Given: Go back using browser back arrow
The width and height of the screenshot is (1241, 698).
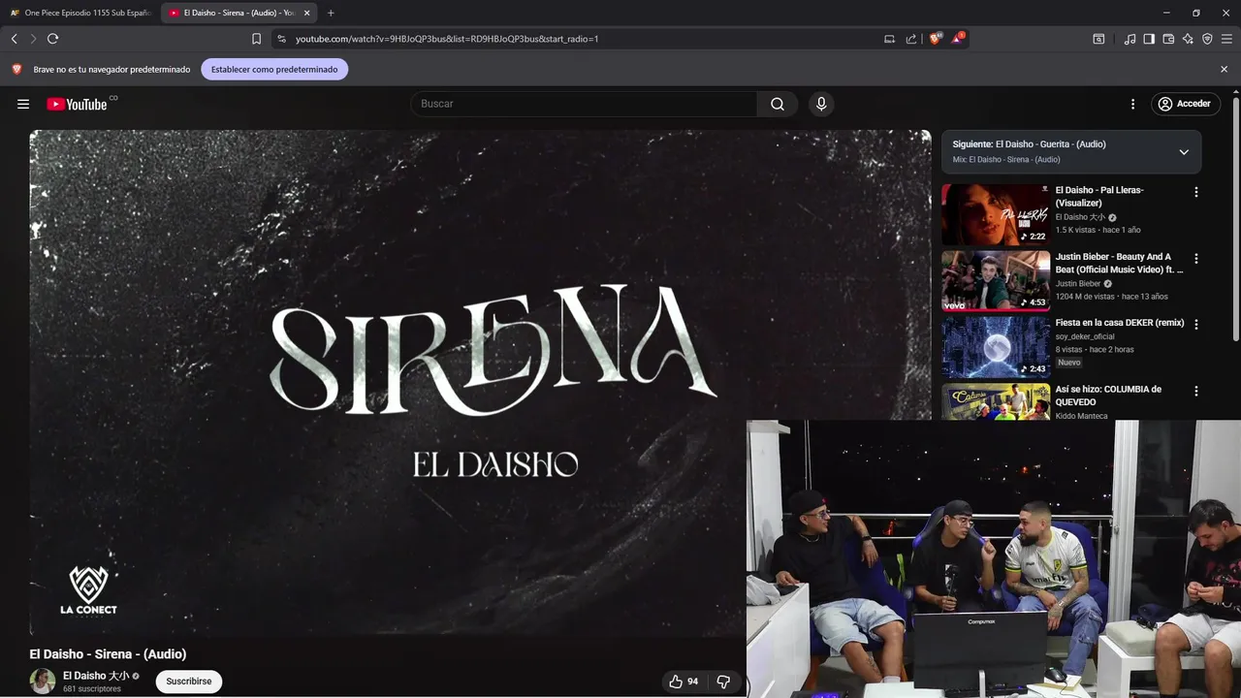Looking at the screenshot, I should click(14, 39).
